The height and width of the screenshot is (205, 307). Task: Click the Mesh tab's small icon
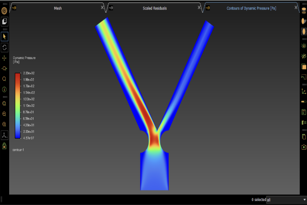[14, 8]
